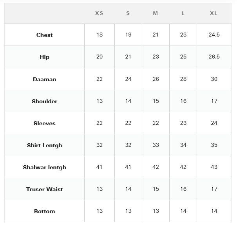Click the XL size column header

click(x=213, y=13)
